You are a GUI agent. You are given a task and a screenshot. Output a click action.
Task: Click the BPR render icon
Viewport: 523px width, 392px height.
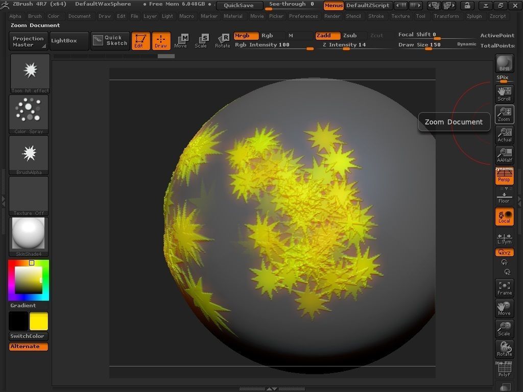pos(504,63)
